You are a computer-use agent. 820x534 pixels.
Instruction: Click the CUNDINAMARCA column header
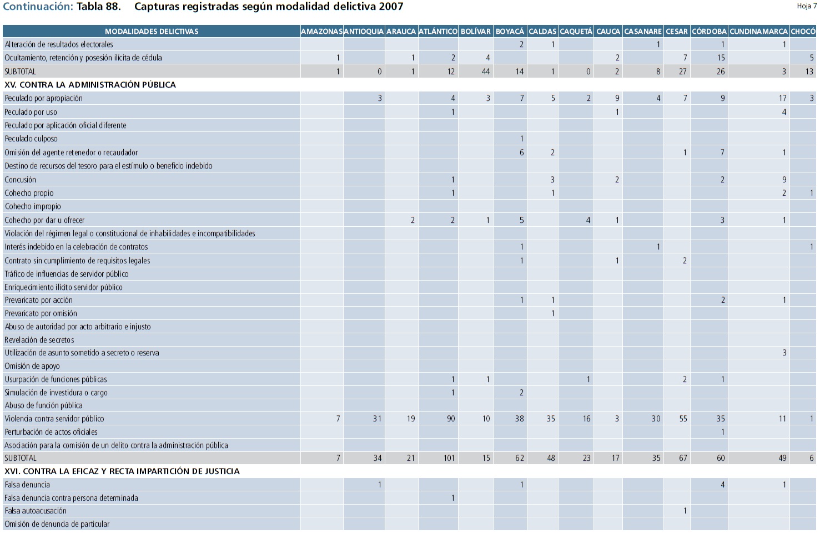pos(758,32)
